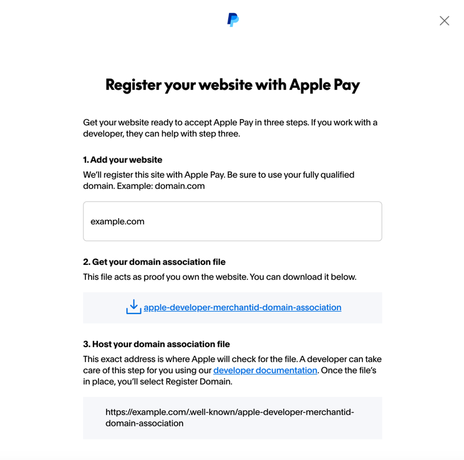Click the download arrow icon
Image resolution: width=464 pixels, height=460 pixels.
pos(133,307)
